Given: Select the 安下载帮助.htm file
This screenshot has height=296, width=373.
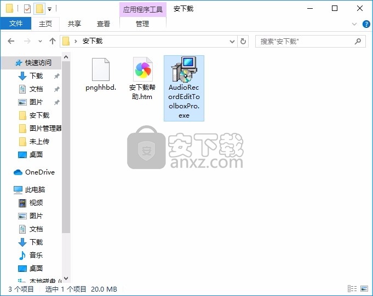Looking at the screenshot, I should pyautogui.click(x=142, y=79).
